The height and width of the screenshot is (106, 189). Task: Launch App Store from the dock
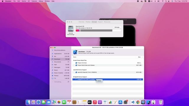(120, 102)
